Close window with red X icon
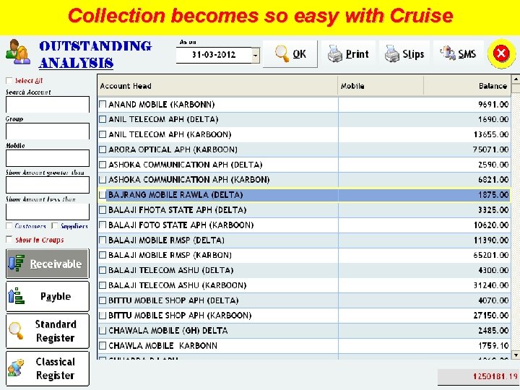This screenshot has width=520, height=390. click(501, 53)
